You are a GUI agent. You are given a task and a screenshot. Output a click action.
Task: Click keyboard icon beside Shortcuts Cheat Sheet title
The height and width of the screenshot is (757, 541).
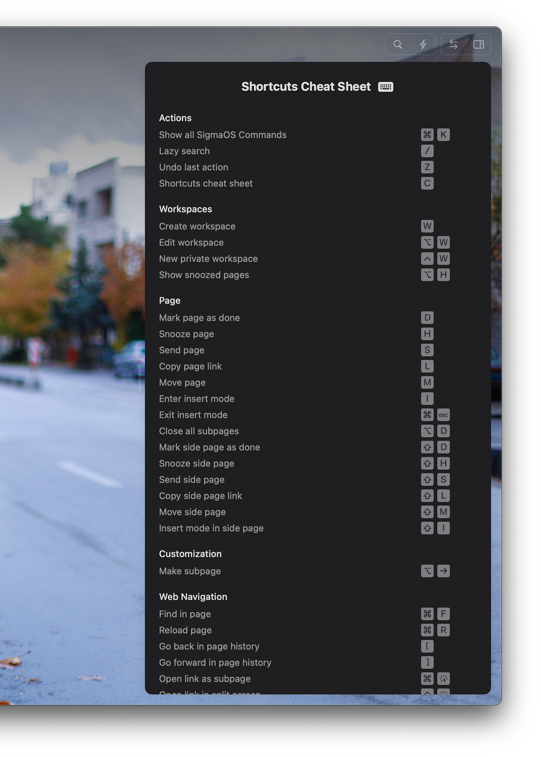click(386, 87)
